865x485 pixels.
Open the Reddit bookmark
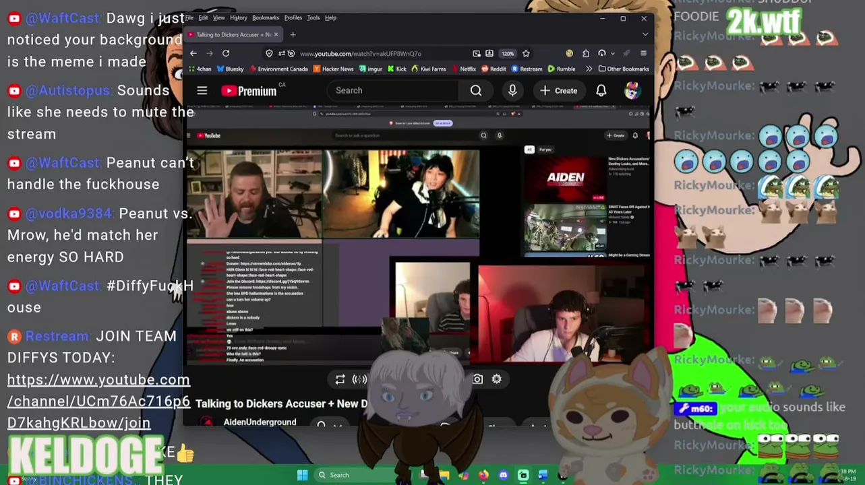[494, 69]
